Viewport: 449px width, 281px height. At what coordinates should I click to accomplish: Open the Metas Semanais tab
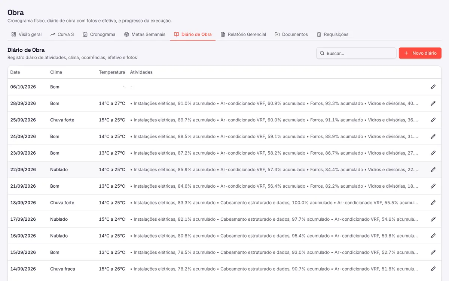coord(145,34)
